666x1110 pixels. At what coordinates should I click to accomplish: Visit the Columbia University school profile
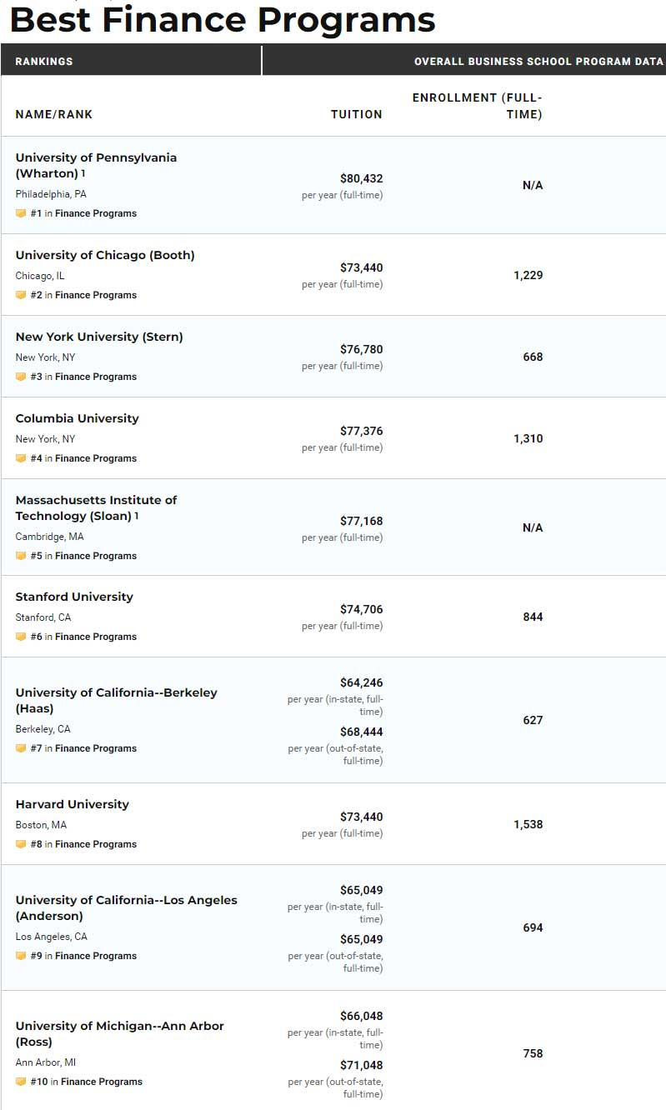(78, 418)
